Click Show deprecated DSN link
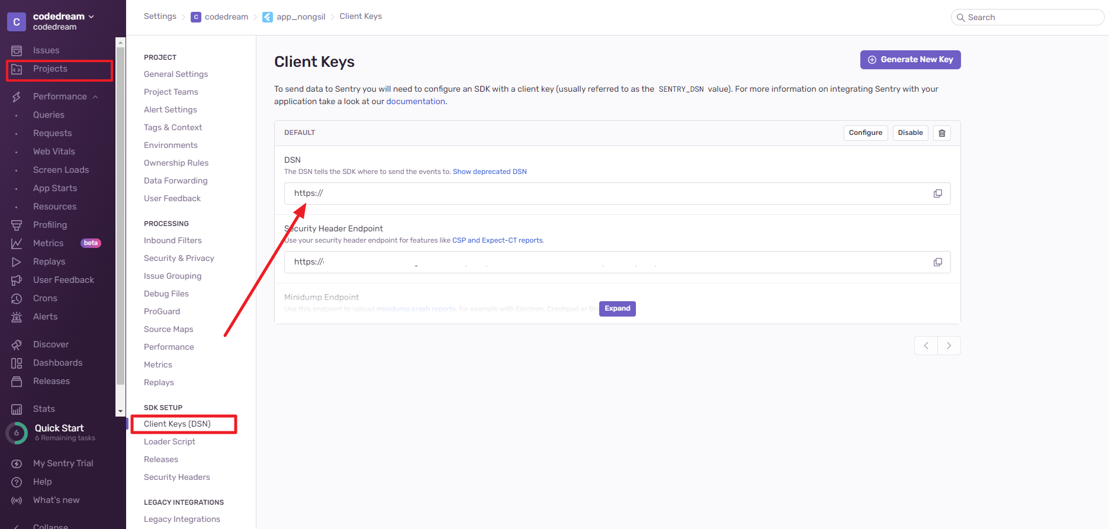Screen dimensions: 1109x529 coord(490,172)
